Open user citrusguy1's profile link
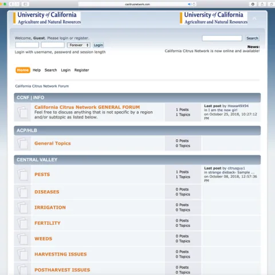This screenshot has width=275, height=275. coord(236,168)
